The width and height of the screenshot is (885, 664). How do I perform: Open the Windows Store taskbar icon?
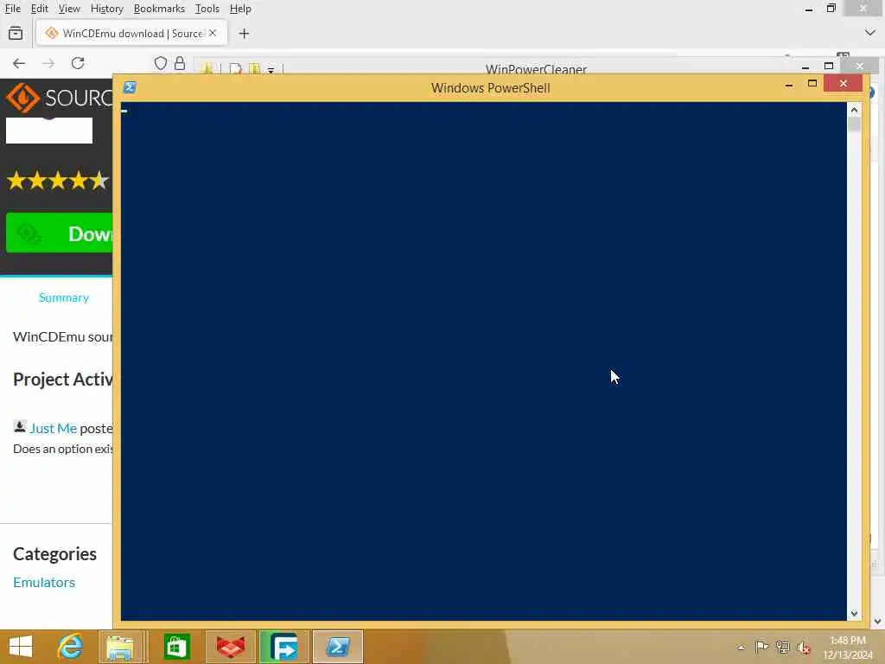[x=176, y=647]
